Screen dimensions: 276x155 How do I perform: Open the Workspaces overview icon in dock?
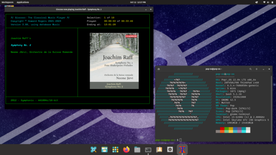click(104, 149)
